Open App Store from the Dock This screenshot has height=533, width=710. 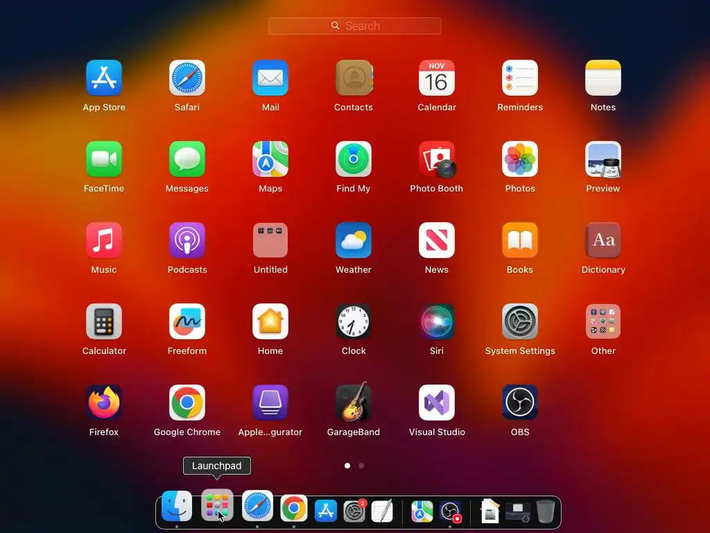point(326,511)
